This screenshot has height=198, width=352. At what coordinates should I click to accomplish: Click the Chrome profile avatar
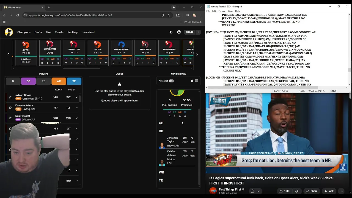(x=194, y=15)
